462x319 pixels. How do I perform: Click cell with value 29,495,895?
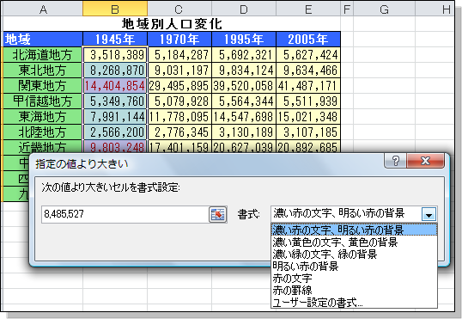179,86
